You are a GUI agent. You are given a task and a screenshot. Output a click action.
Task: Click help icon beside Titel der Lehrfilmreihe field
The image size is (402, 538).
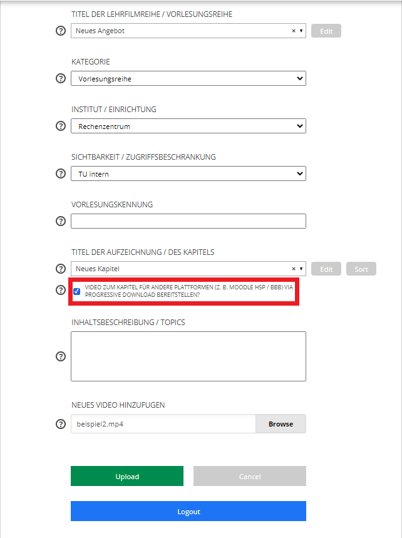coord(61,31)
